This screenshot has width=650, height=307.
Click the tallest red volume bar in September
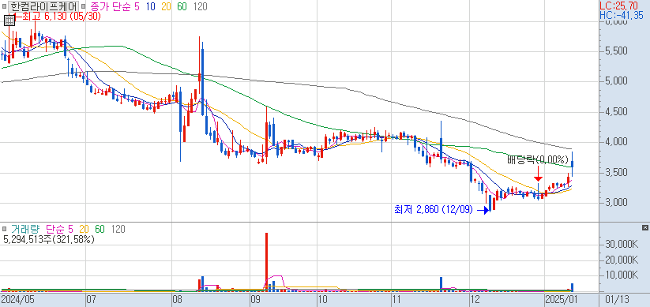(x=266, y=261)
